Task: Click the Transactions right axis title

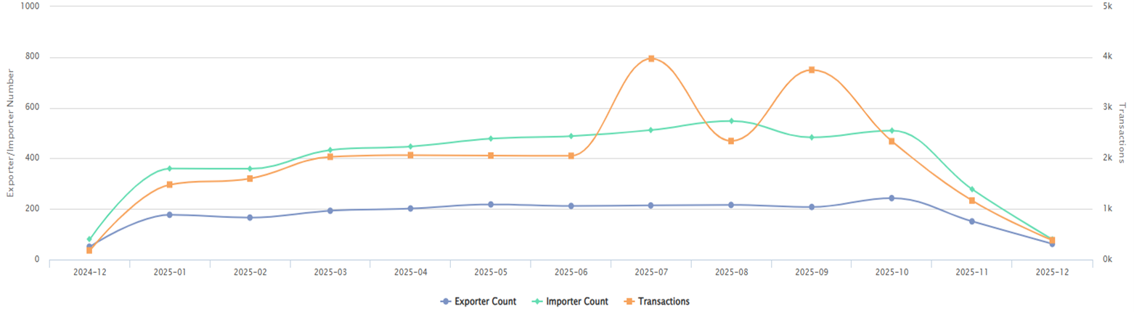Action: [1122, 132]
